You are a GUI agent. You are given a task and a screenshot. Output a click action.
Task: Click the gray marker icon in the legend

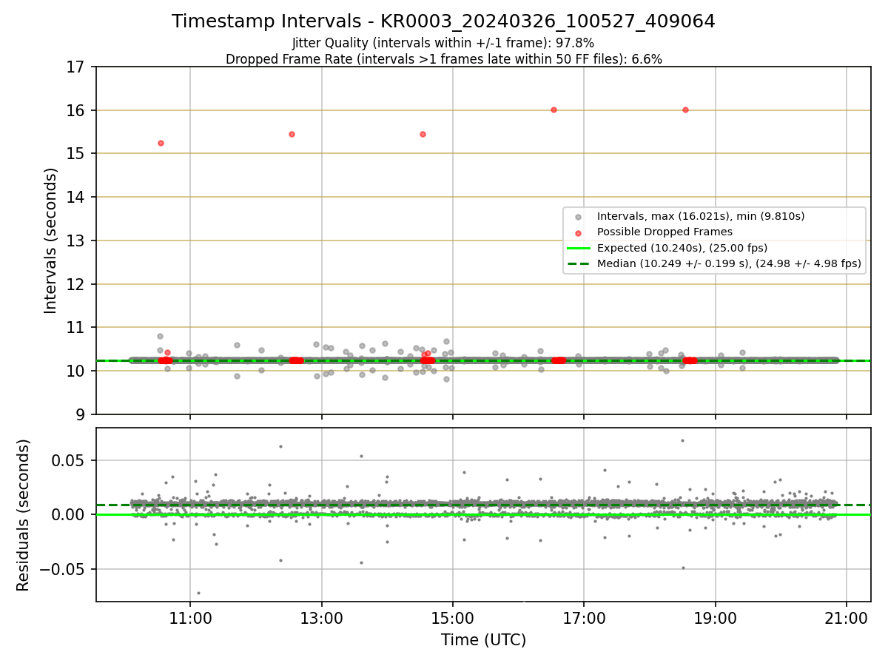pyautogui.click(x=579, y=217)
